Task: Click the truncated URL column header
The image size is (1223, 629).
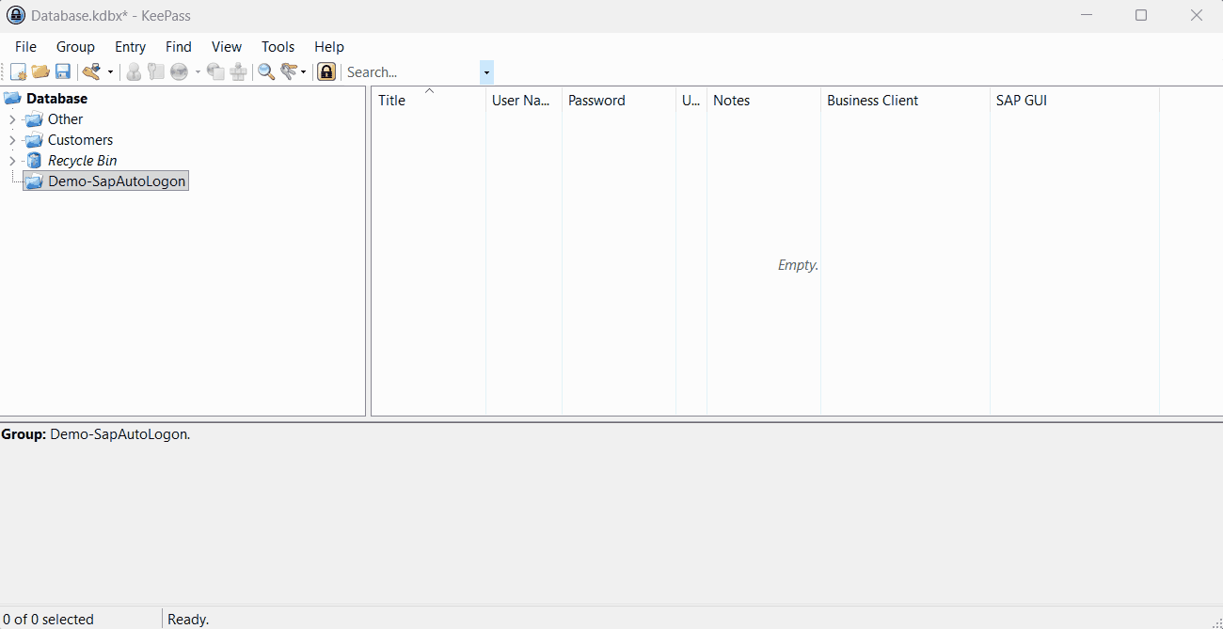Action: coord(691,101)
